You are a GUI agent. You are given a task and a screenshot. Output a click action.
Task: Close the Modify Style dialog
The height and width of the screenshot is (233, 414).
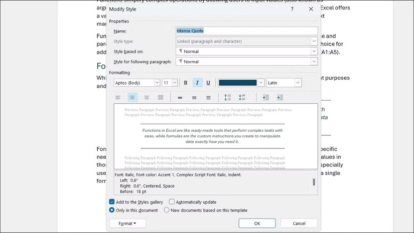point(311,9)
